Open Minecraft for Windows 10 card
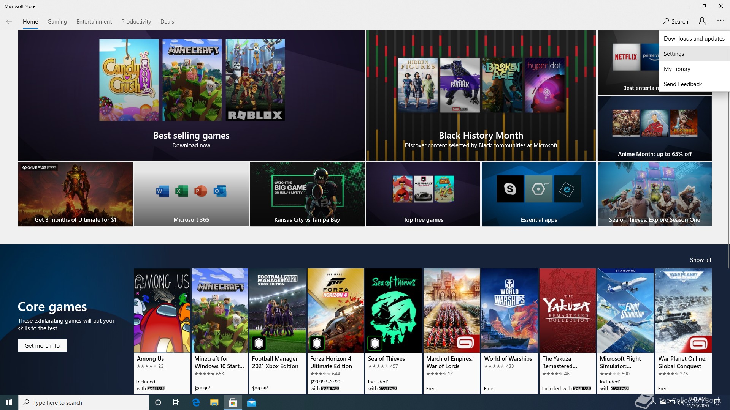 click(x=220, y=331)
